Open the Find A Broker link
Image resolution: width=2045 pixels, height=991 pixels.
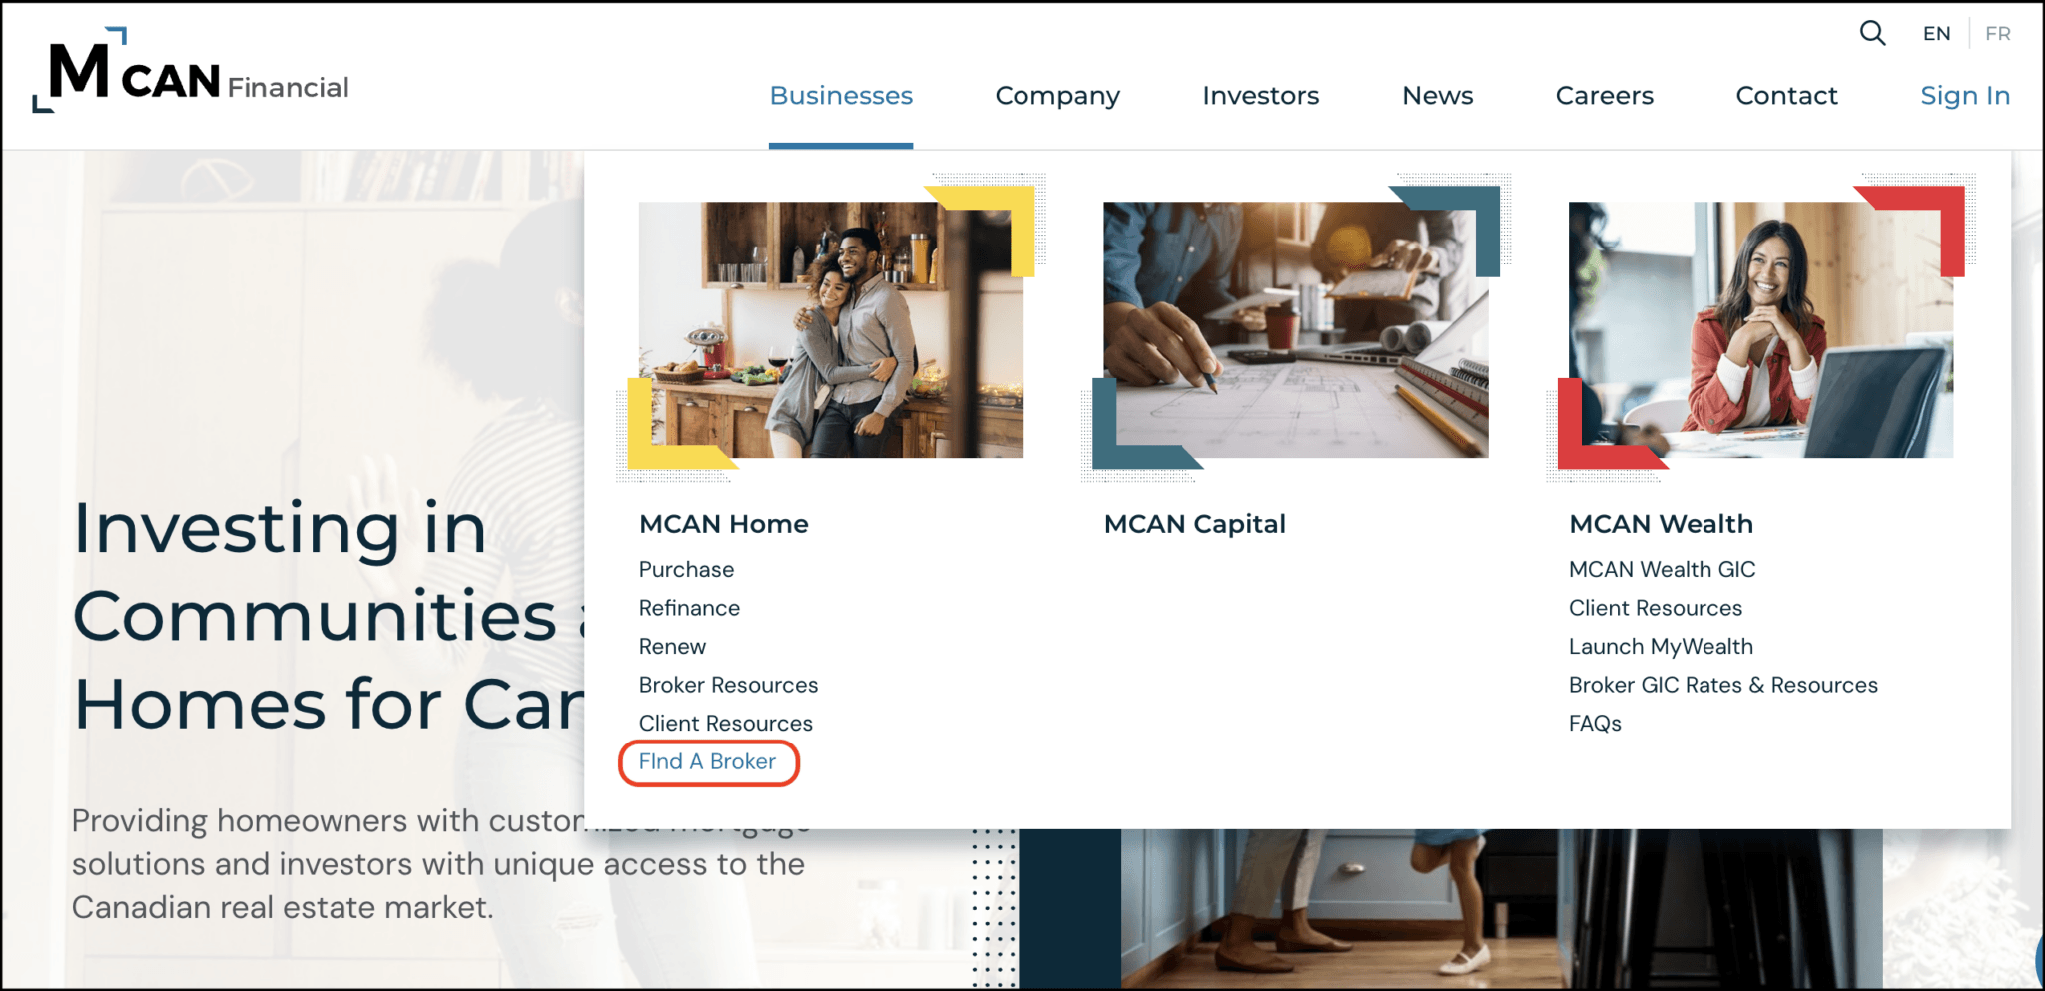[708, 762]
